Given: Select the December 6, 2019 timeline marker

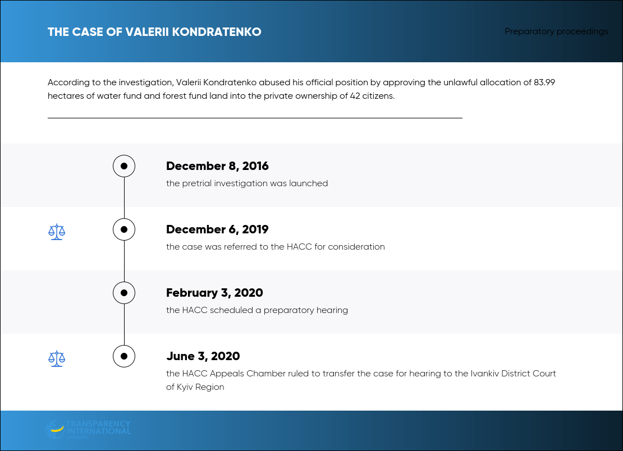Looking at the screenshot, I should click(x=124, y=229).
